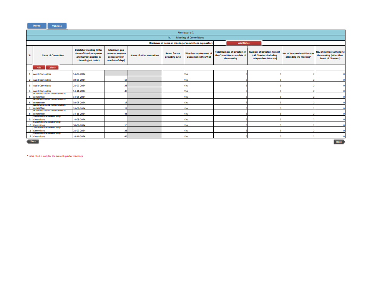Click the Validate button
The height and width of the screenshot is (286, 377).
point(57,26)
